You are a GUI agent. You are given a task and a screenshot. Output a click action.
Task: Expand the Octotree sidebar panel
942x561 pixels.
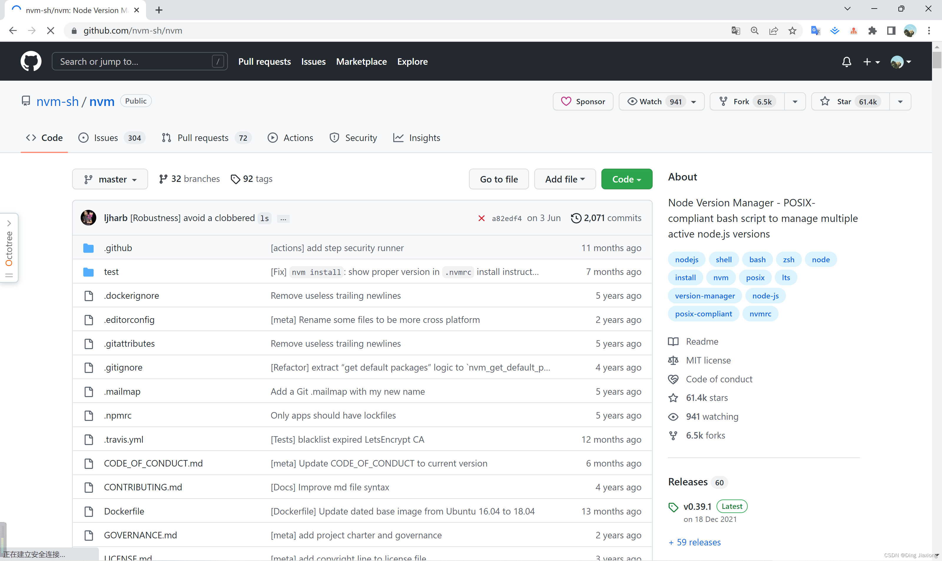[x=9, y=223]
